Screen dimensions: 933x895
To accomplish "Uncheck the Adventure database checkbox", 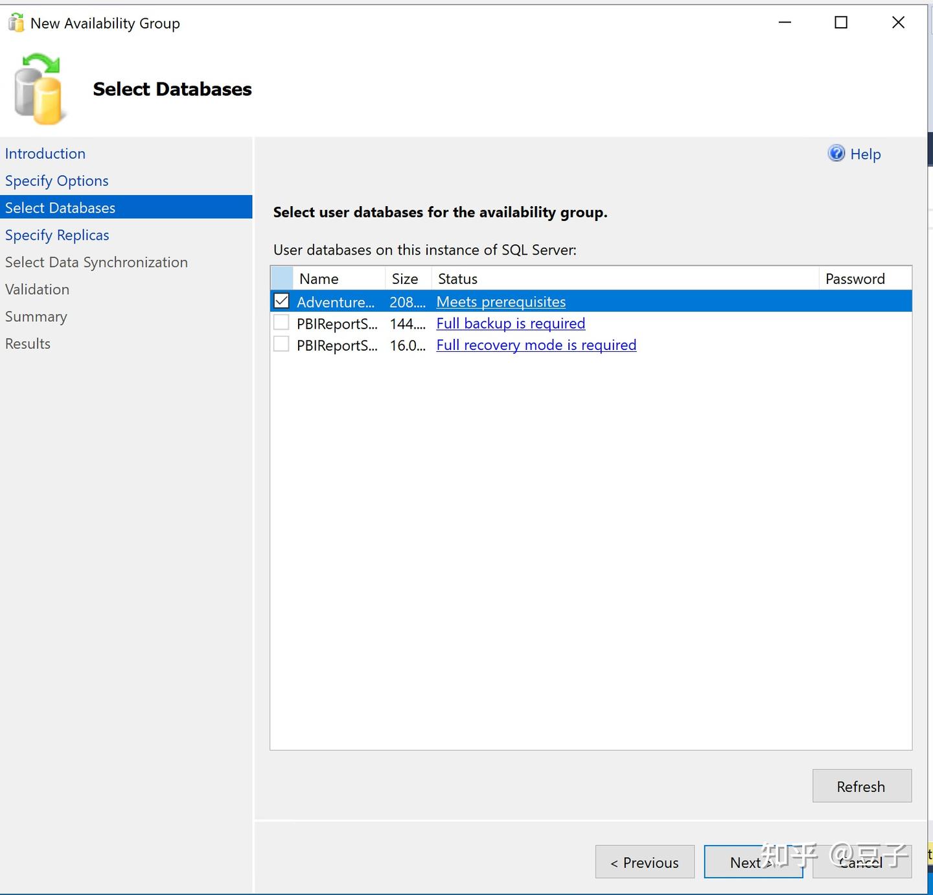I will (281, 301).
